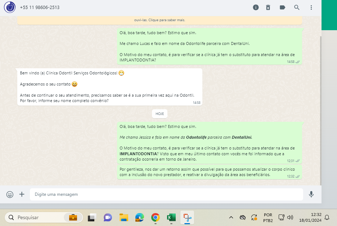
Task: Select the 'Por gentileza' message at 12:32
Action: click(209, 172)
